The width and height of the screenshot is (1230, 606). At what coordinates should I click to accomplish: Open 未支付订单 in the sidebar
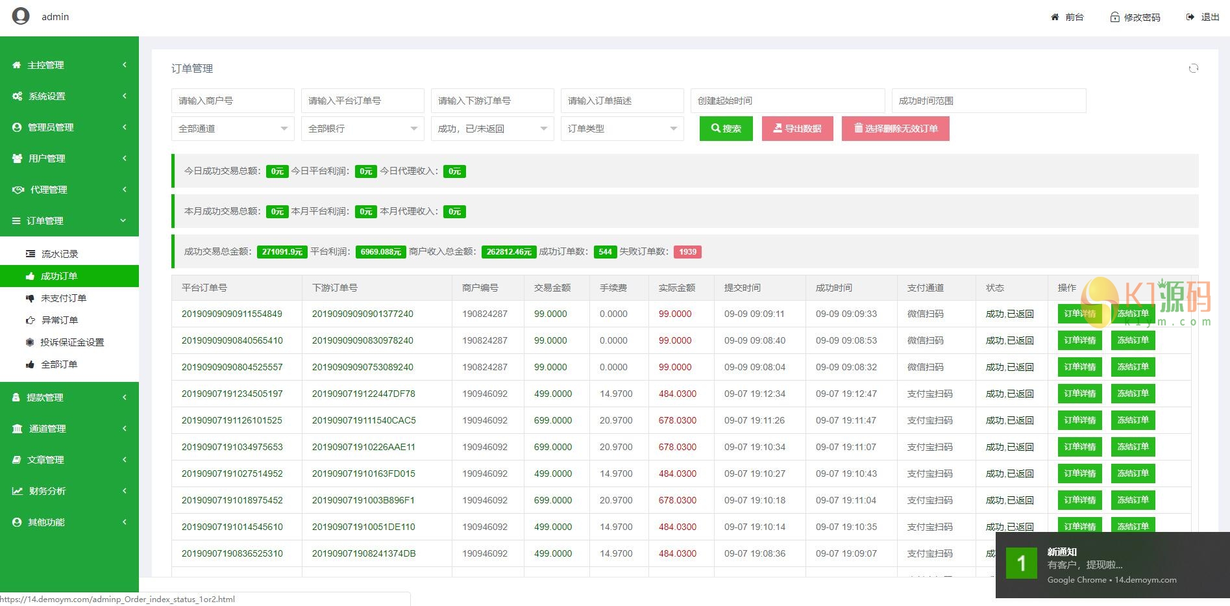(x=64, y=298)
